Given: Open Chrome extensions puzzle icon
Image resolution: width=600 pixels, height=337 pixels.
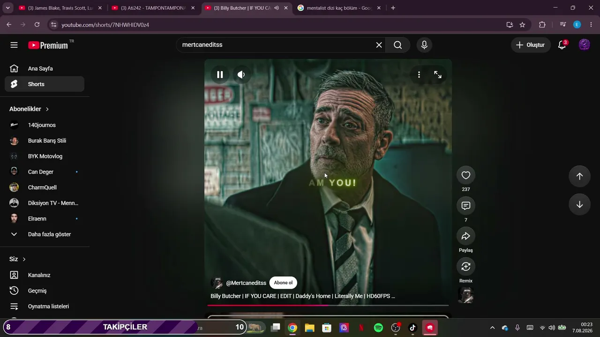Looking at the screenshot, I should (x=542, y=25).
